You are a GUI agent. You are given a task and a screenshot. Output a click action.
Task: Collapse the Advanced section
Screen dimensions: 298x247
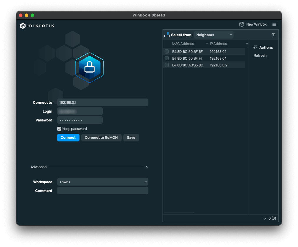(146, 167)
